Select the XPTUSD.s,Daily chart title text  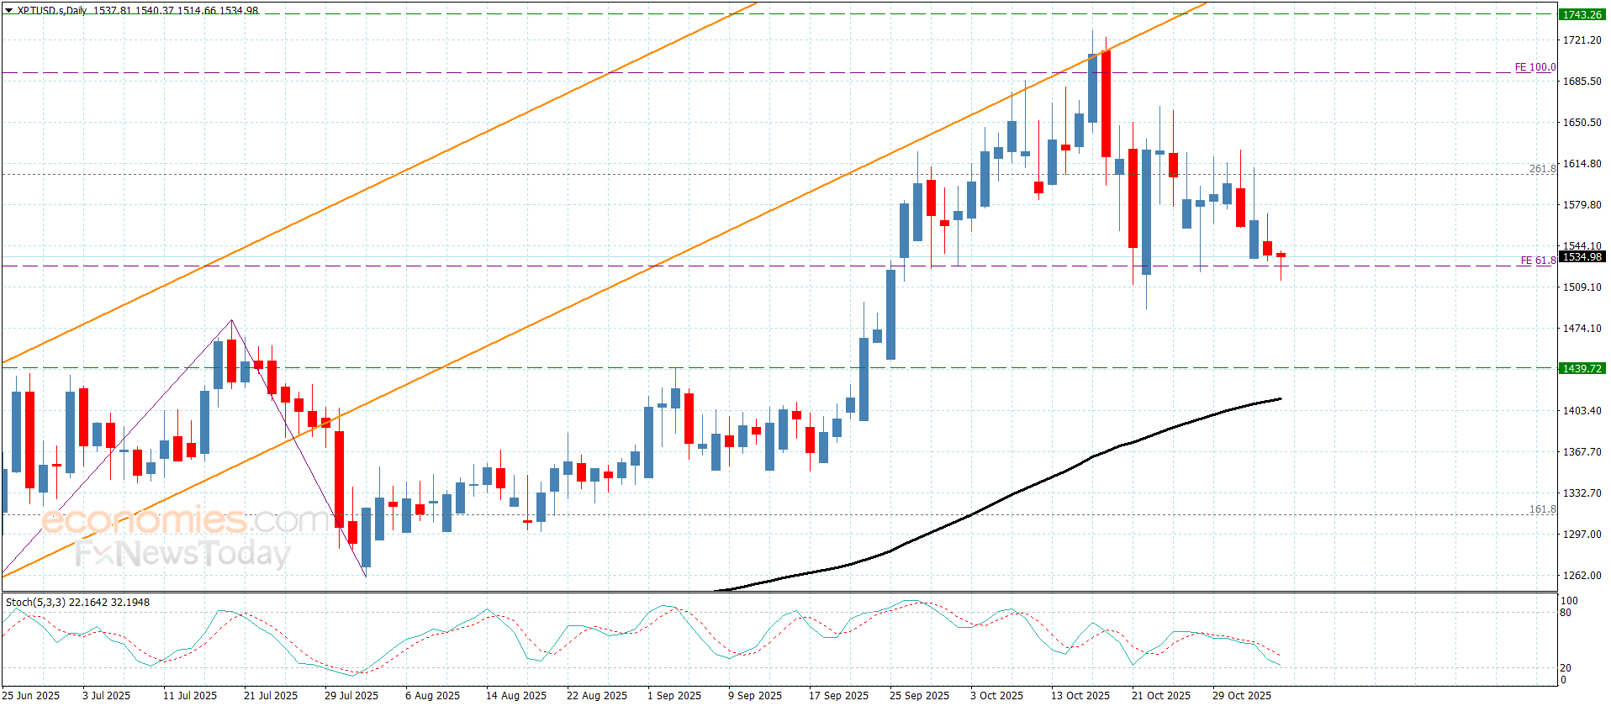point(52,11)
